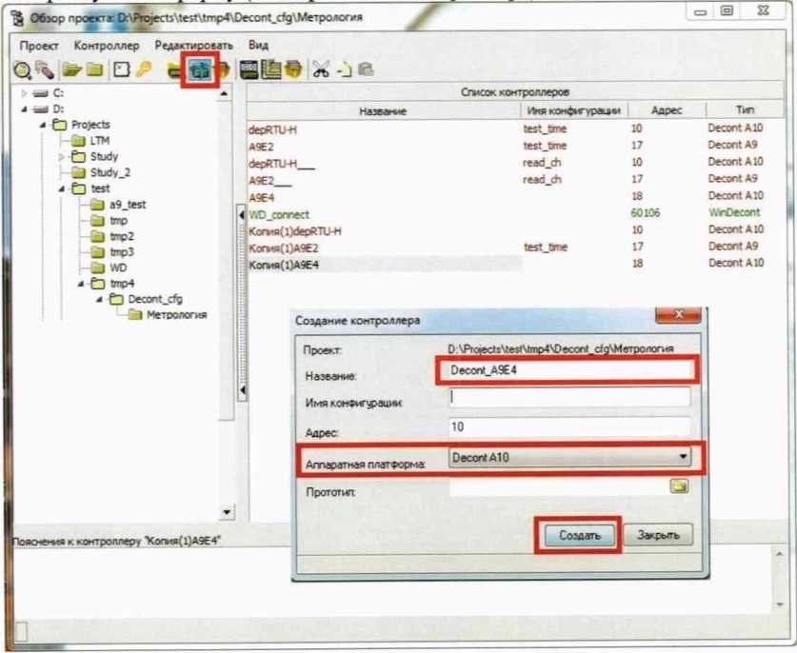797x653 pixels.
Task: Click the yellow key toolbar icon
Action: 145,69
